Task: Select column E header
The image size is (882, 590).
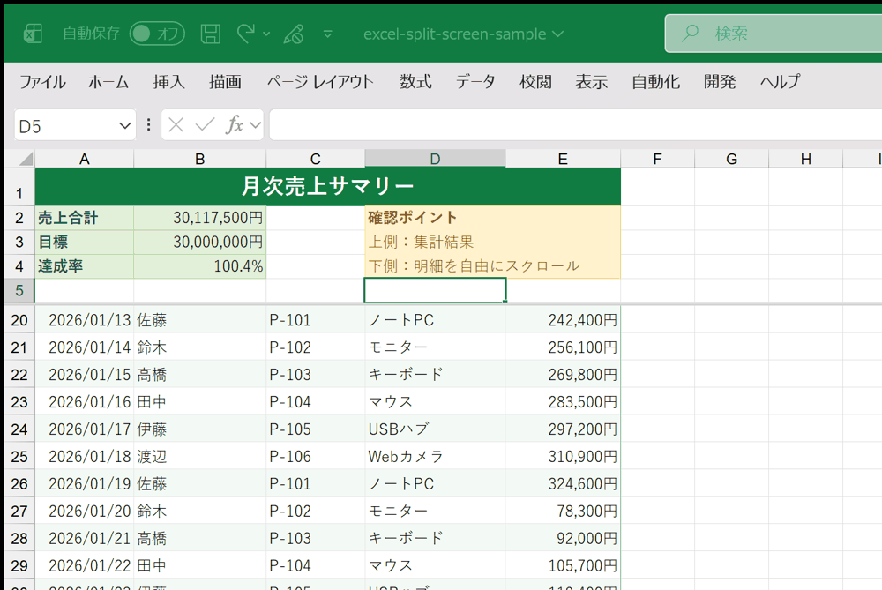Action: (x=563, y=159)
